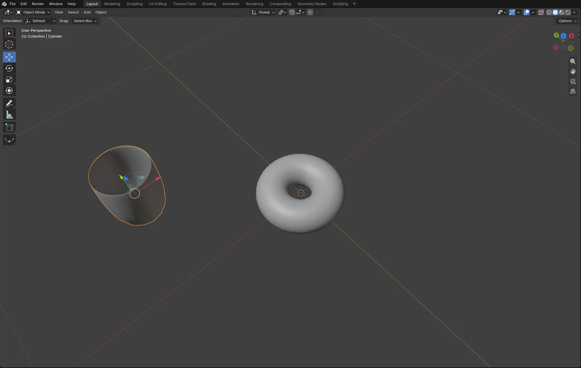The height and width of the screenshot is (368, 581).
Task: Open the File menu
Action: coord(13,4)
